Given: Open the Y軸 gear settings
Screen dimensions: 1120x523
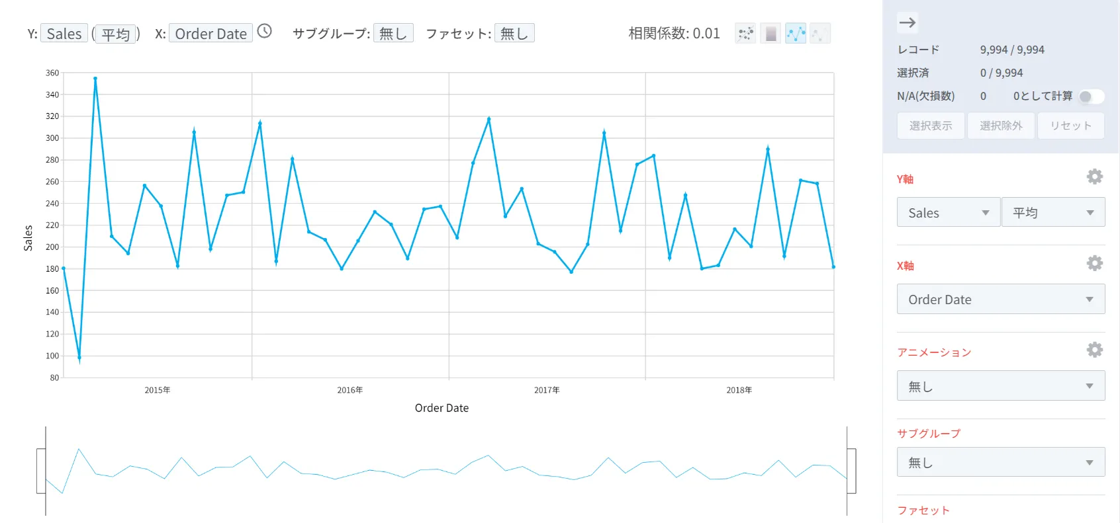Looking at the screenshot, I should (1095, 177).
